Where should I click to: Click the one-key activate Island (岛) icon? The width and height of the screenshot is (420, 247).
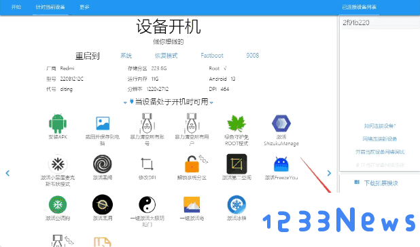(192, 205)
